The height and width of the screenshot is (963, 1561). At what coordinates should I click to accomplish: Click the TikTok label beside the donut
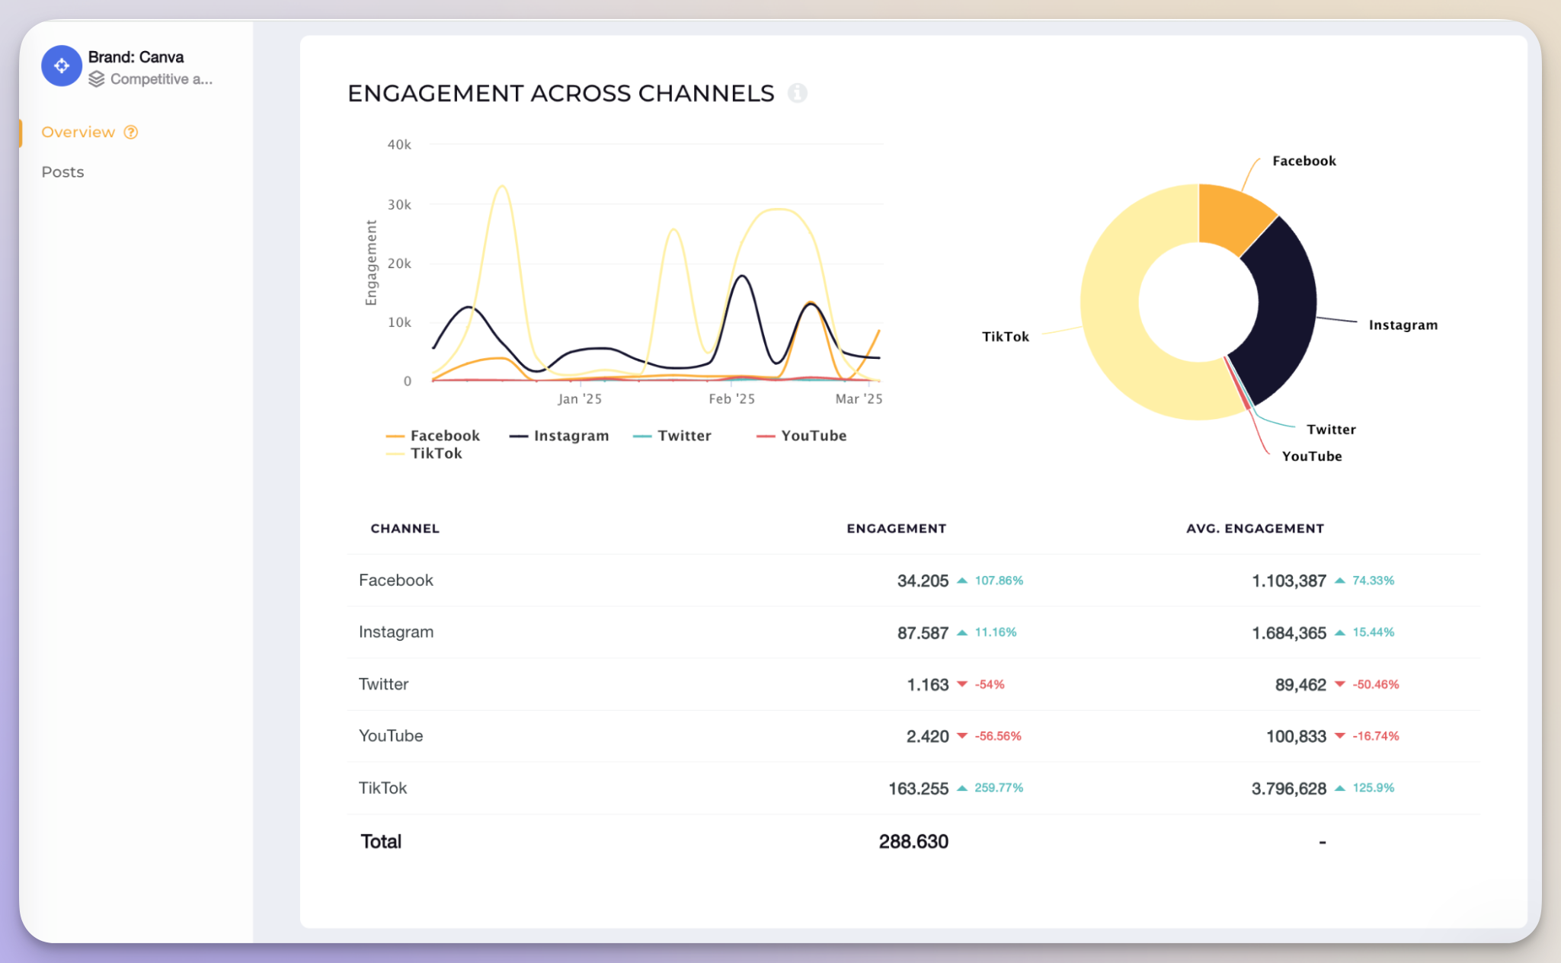(1006, 337)
